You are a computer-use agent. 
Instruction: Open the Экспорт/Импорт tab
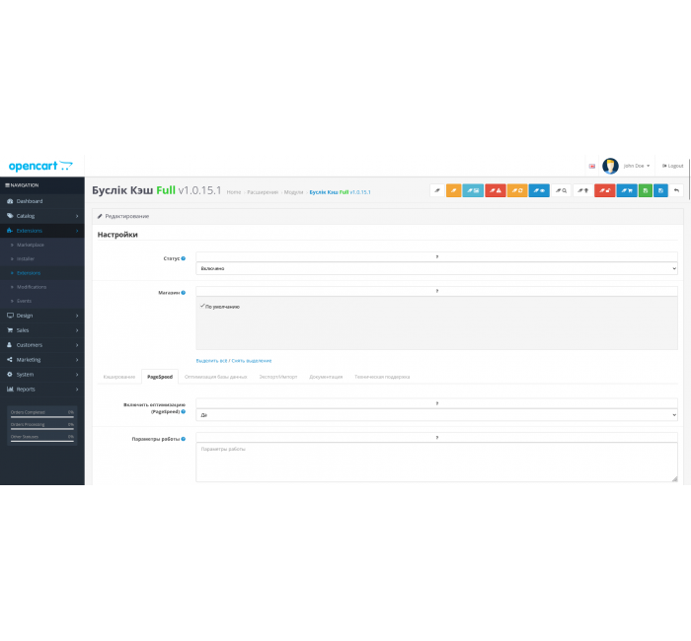pyautogui.click(x=278, y=377)
